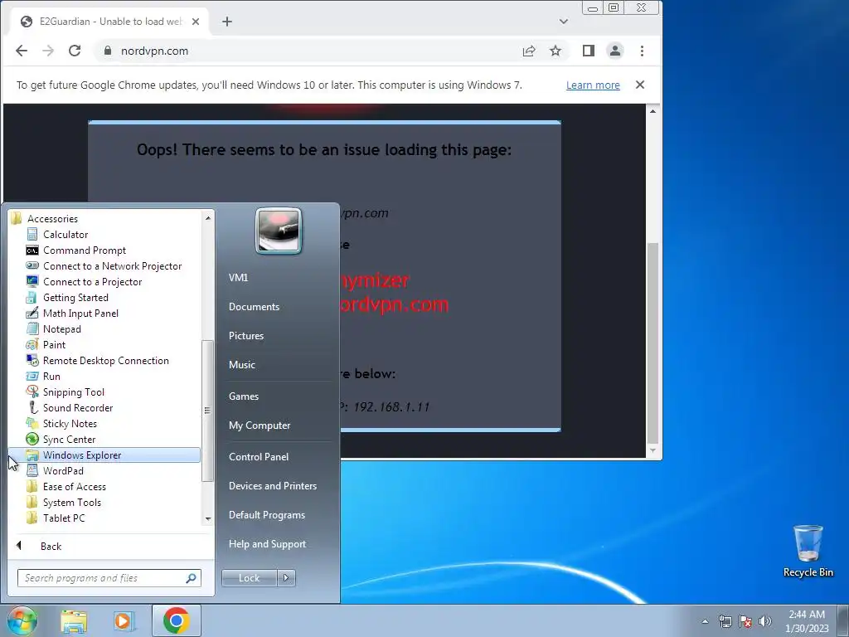
Task: Open Music from Start menu
Action: click(241, 365)
